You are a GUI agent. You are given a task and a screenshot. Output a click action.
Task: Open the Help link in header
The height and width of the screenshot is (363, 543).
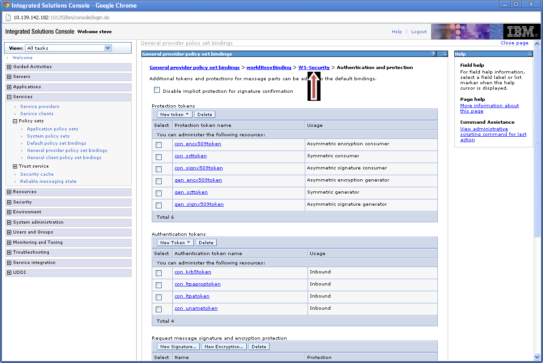pyautogui.click(x=397, y=32)
